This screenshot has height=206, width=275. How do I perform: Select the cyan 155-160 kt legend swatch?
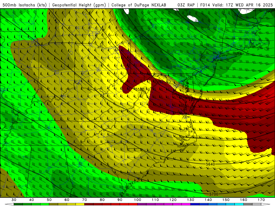pos(239,204)
